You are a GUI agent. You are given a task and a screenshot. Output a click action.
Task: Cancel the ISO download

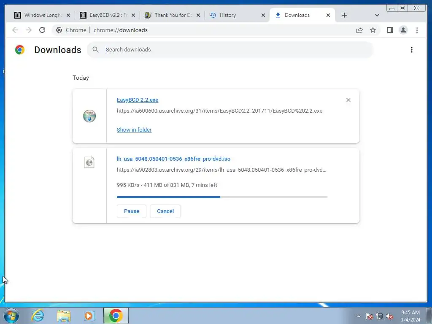[165, 211]
